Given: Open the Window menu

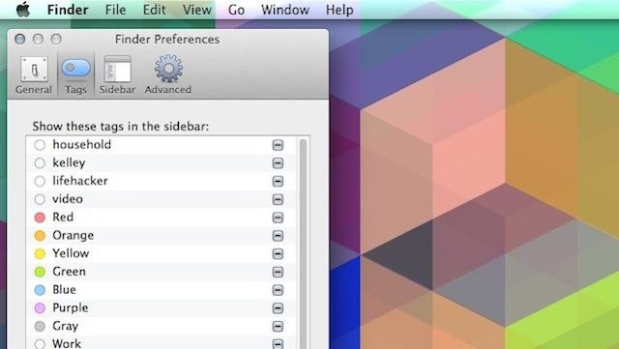Looking at the screenshot, I should [285, 10].
